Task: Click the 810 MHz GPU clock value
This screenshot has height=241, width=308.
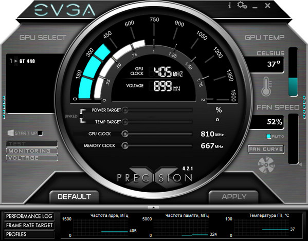Action: click(x=212, y=134)
